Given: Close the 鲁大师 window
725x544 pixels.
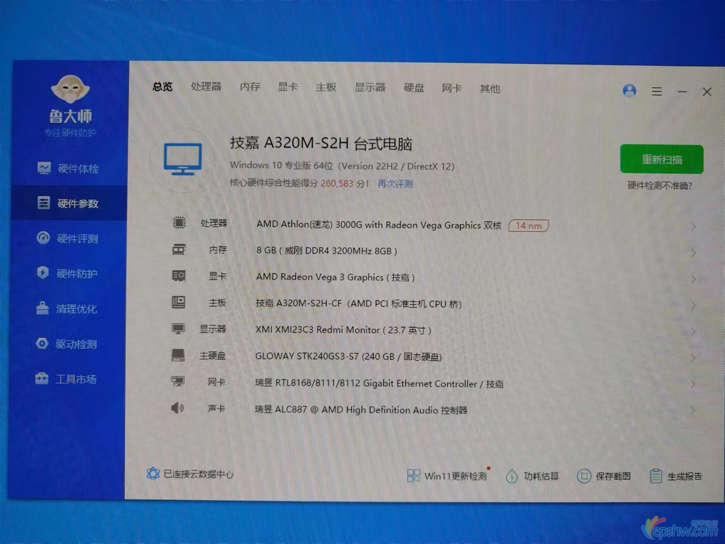Looking at the screenshot, I should [707, 92].
